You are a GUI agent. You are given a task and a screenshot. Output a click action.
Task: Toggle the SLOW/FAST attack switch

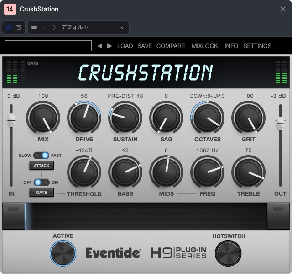tap(41, 155)
